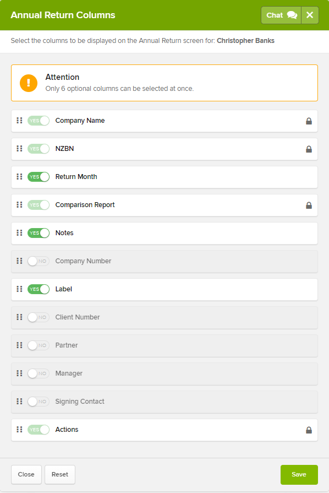Click the drag handle next to Notes
The image size is (329, 493).
(19, 232)
